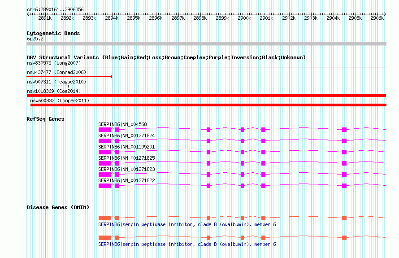This screenshot has width=399, height=258.
Task: Click the thick red bar under nsv1018369
Action: click(206, 96)
